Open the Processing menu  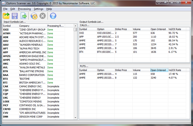(x=24, y=9)
